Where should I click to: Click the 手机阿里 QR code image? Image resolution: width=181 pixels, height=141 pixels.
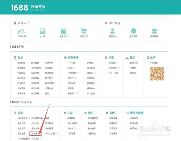point(157,73)
